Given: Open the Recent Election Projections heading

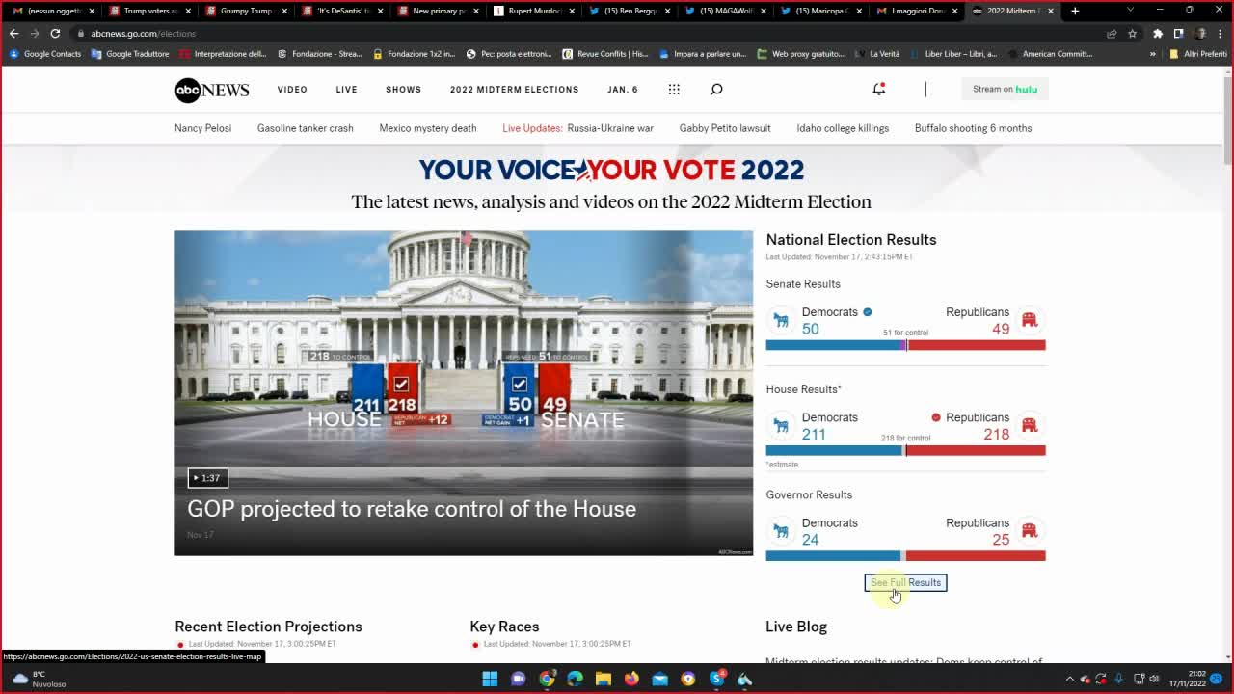Looking at the screenshot, I should [x=268, y=627].
